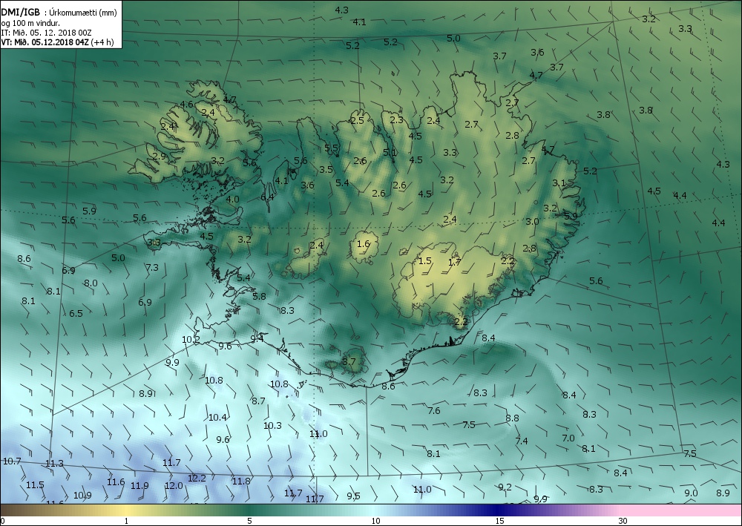Click the map value "10.7"
Viewport: 742px width, 526px height.
pyautogui.click(x=12, y=461)
